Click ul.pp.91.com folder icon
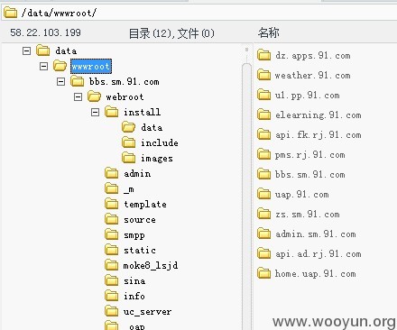Viewport: 397px width, 330px height. point(264,95)
